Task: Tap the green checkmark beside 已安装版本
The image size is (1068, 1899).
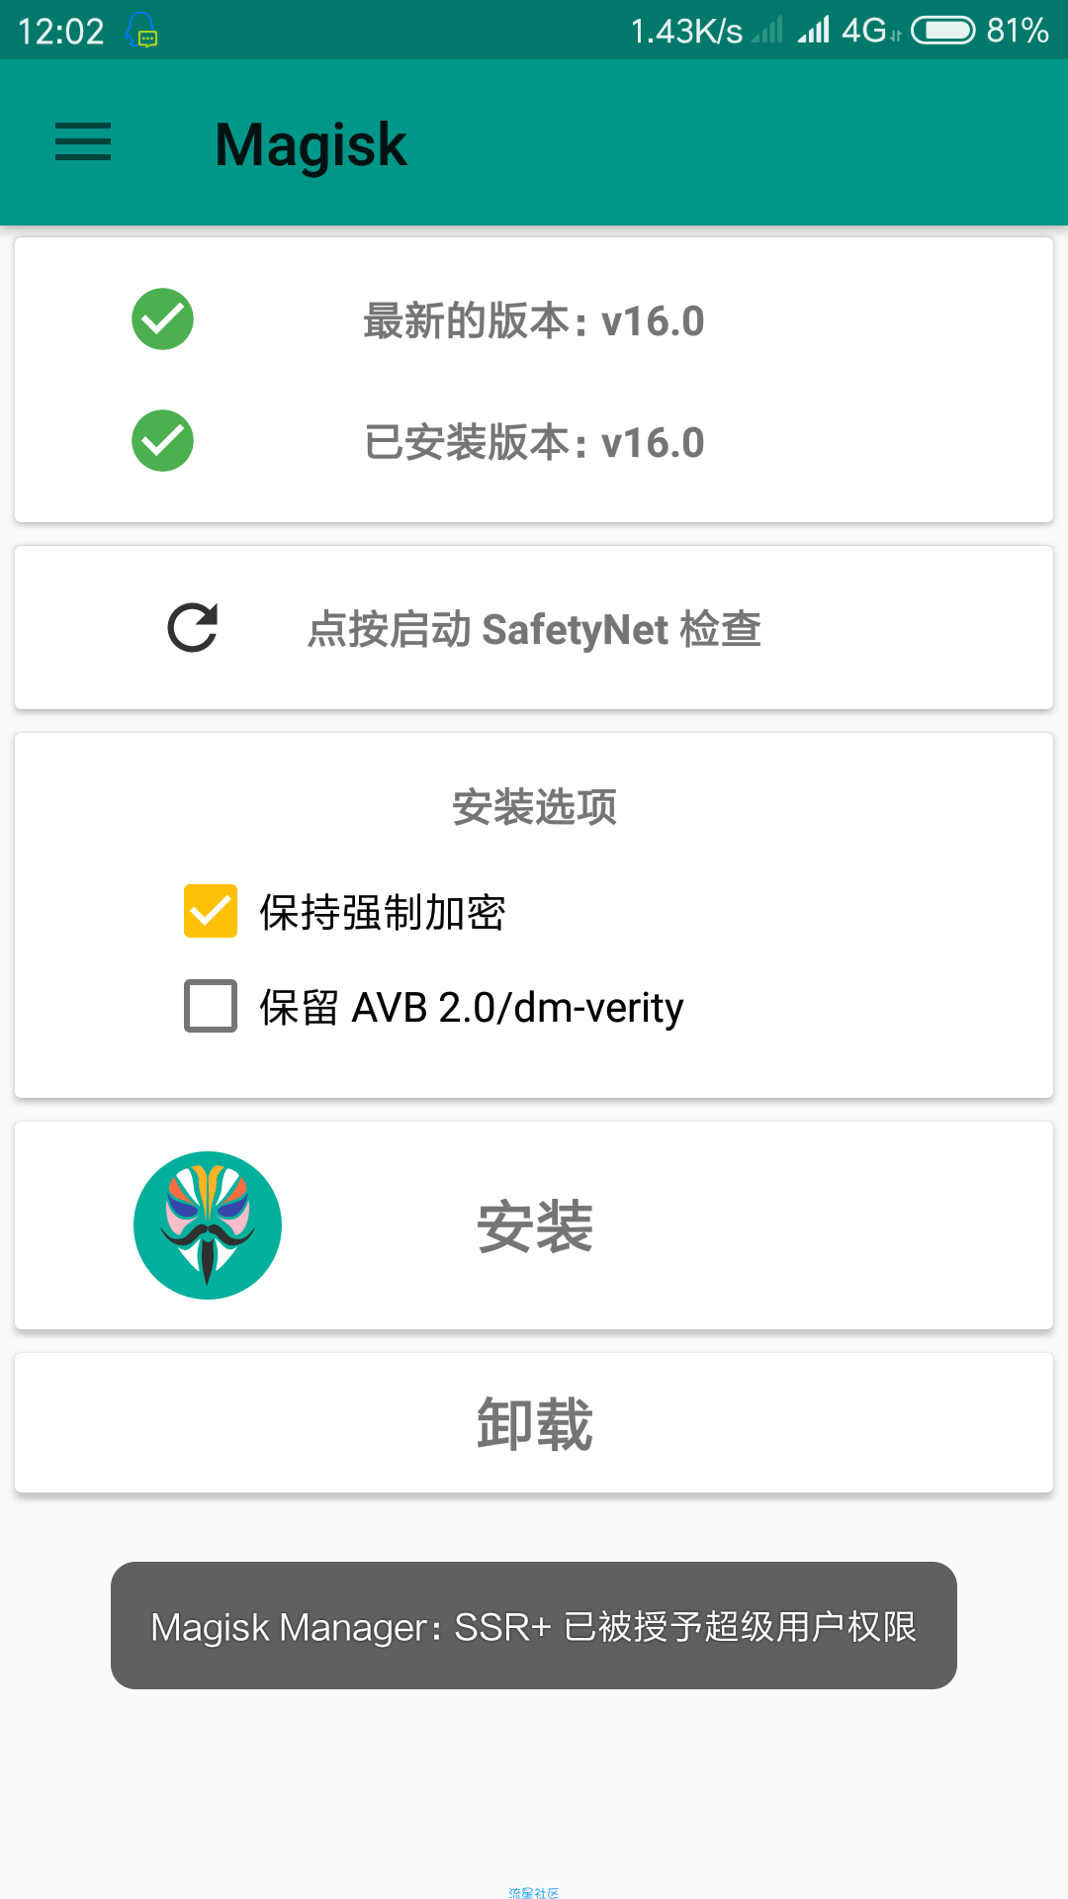Action: coord(162,440)
